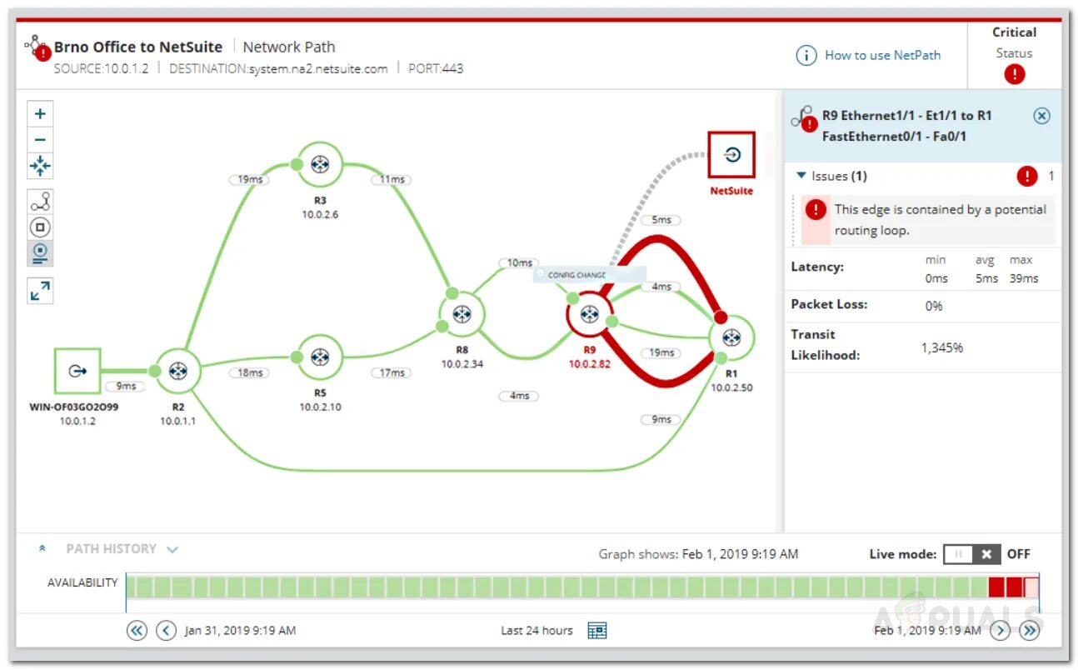The width and height of the screenshot is (1078, 670).
Task: Collapse the Issues (1) section
Action: [801, 176]
